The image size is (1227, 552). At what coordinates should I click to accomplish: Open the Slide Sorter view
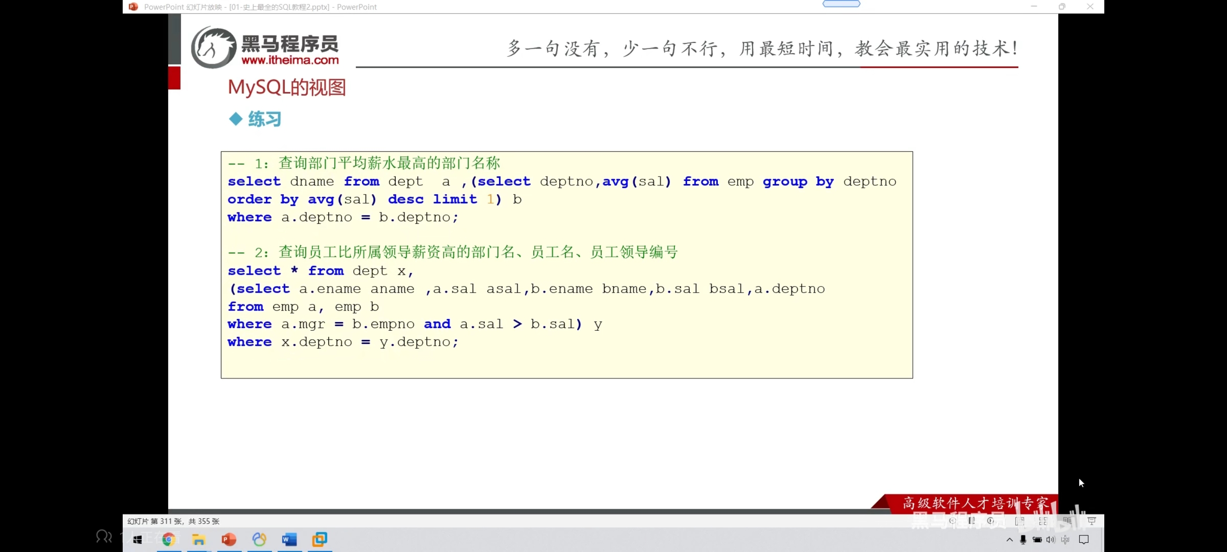tap(1043, 521)
